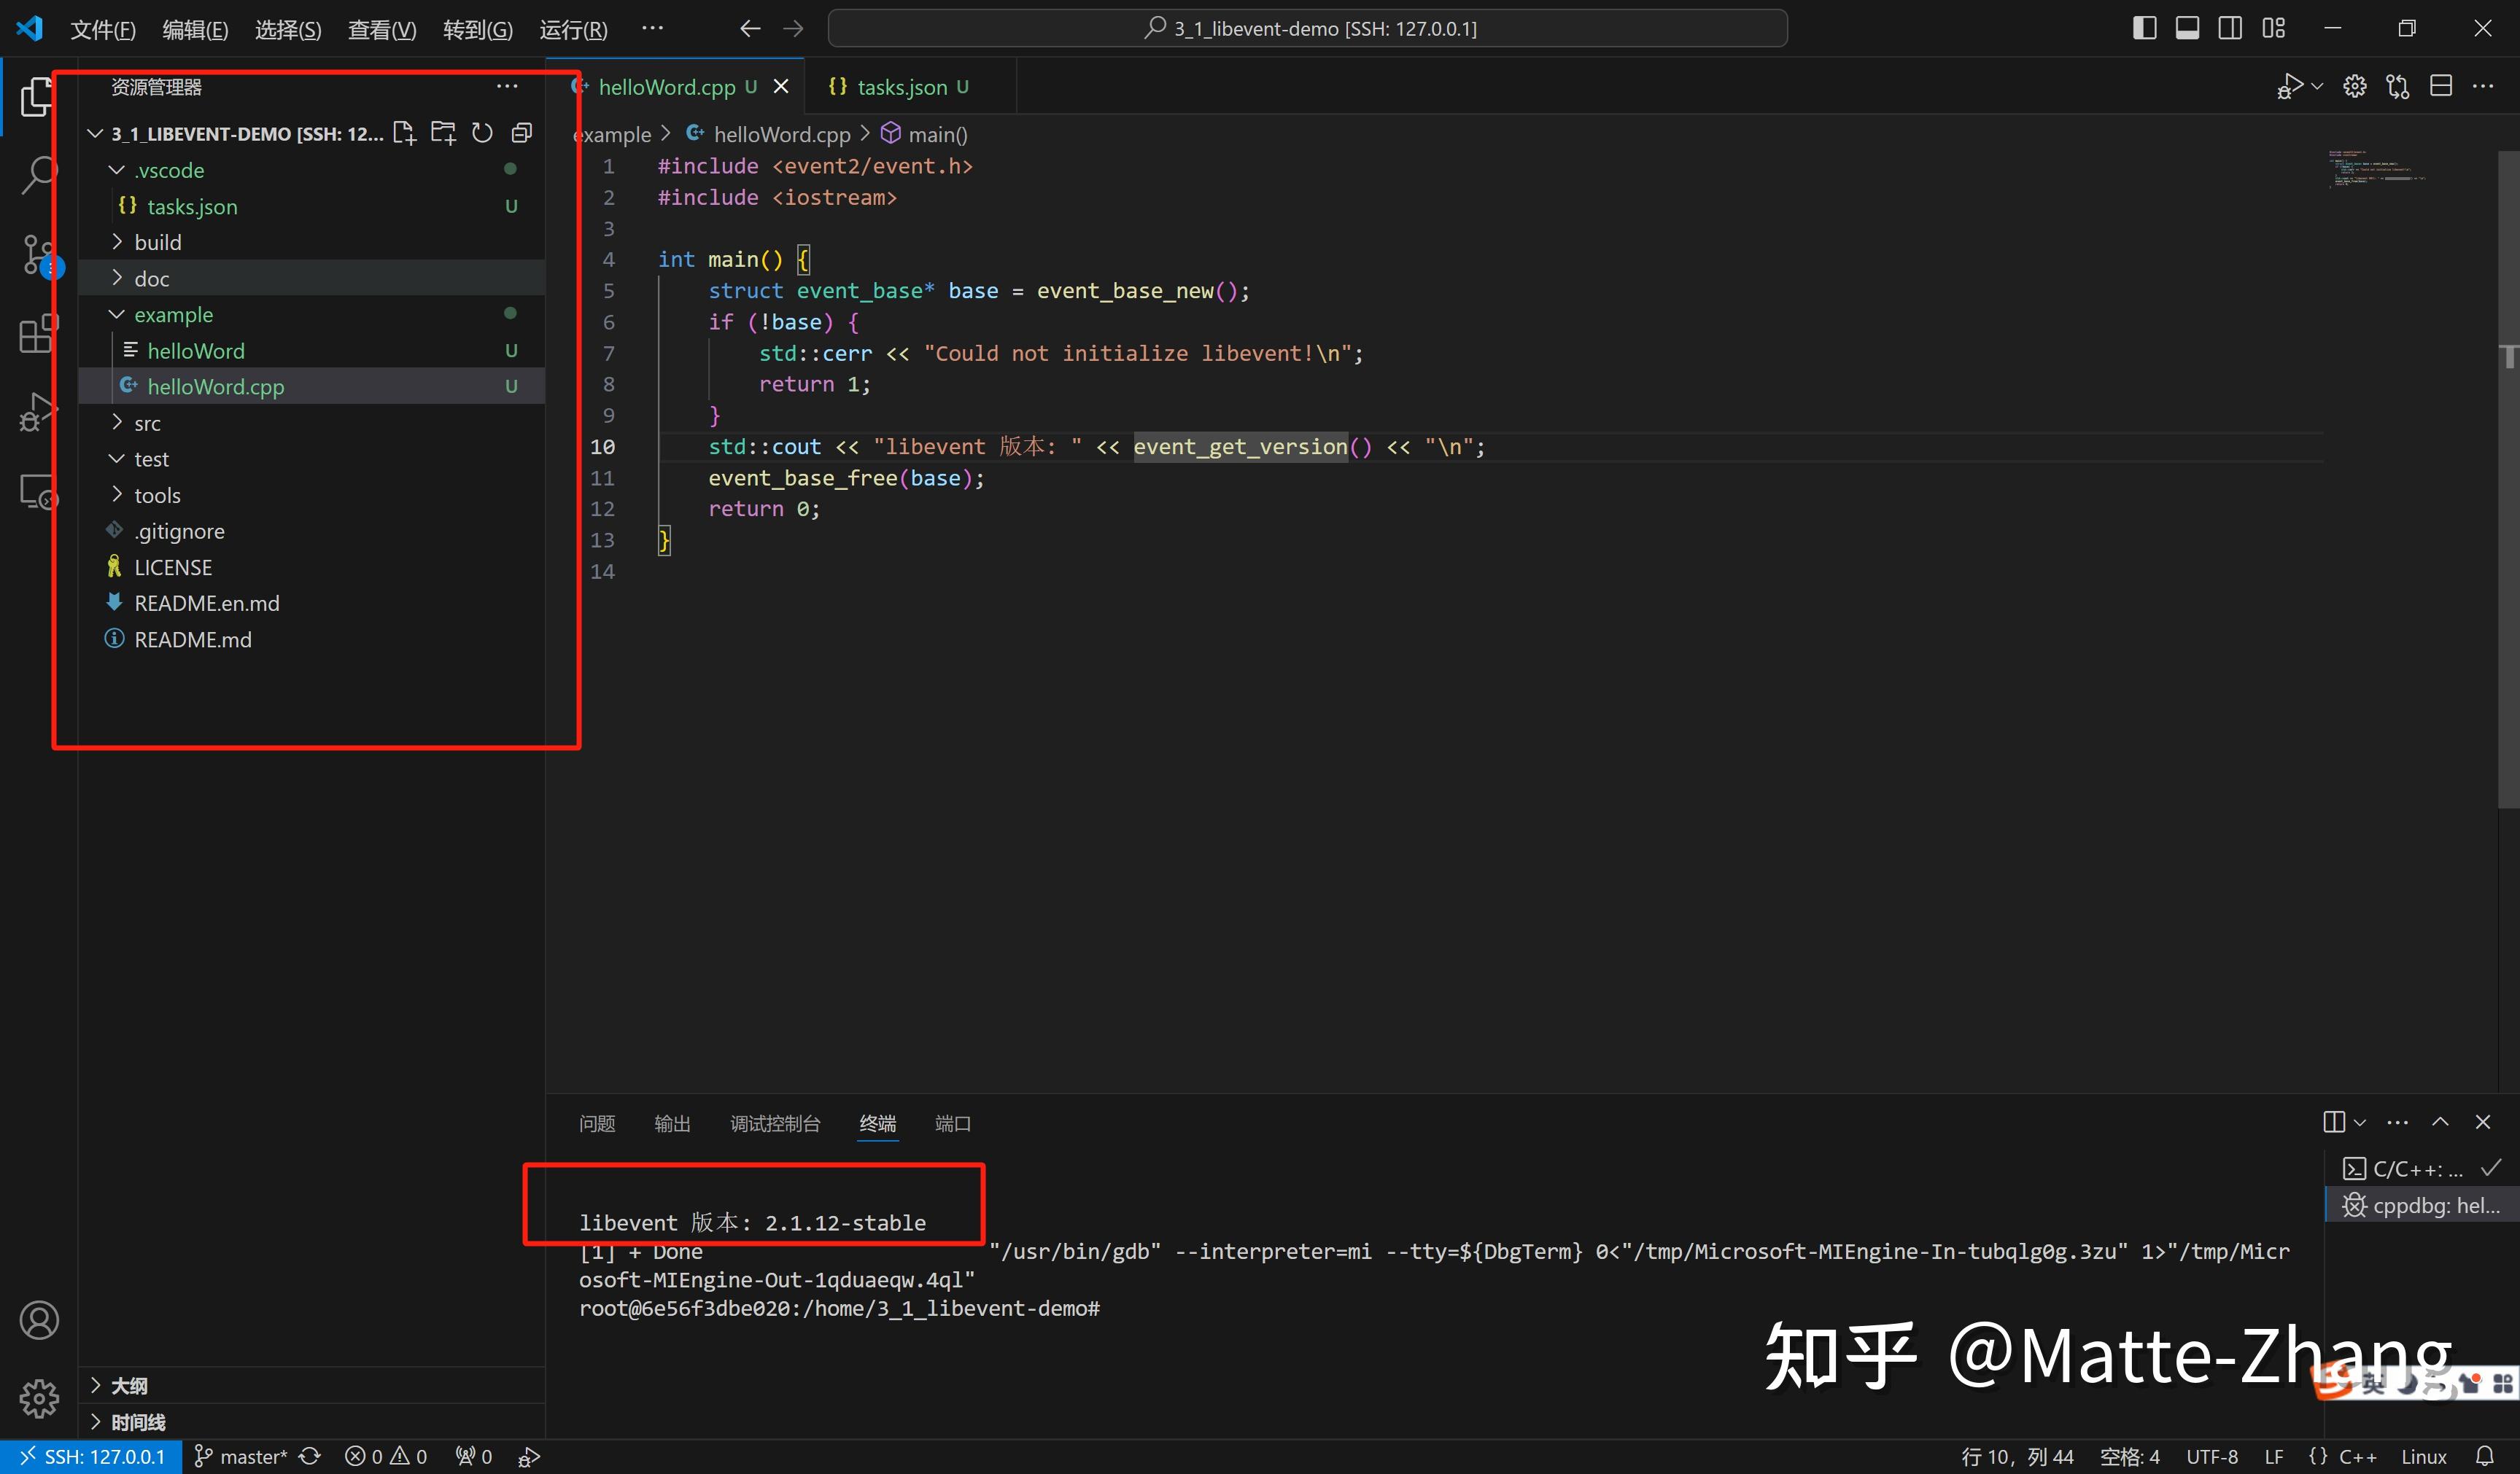
Task: Open the Source Control view
Action: 38,255
